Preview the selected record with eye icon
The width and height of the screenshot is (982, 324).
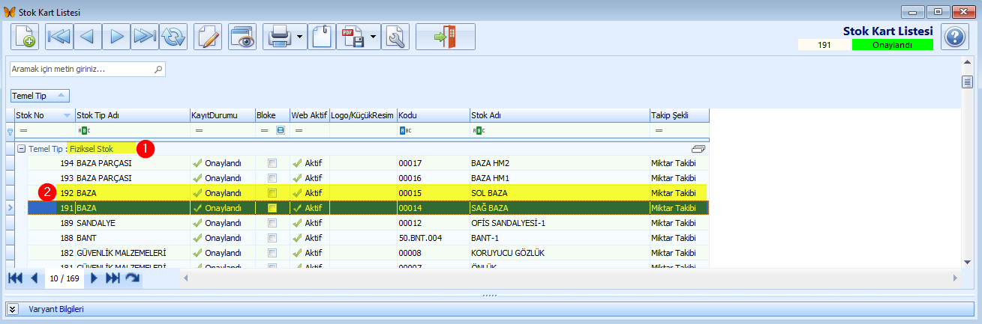(x=242, y=36)
